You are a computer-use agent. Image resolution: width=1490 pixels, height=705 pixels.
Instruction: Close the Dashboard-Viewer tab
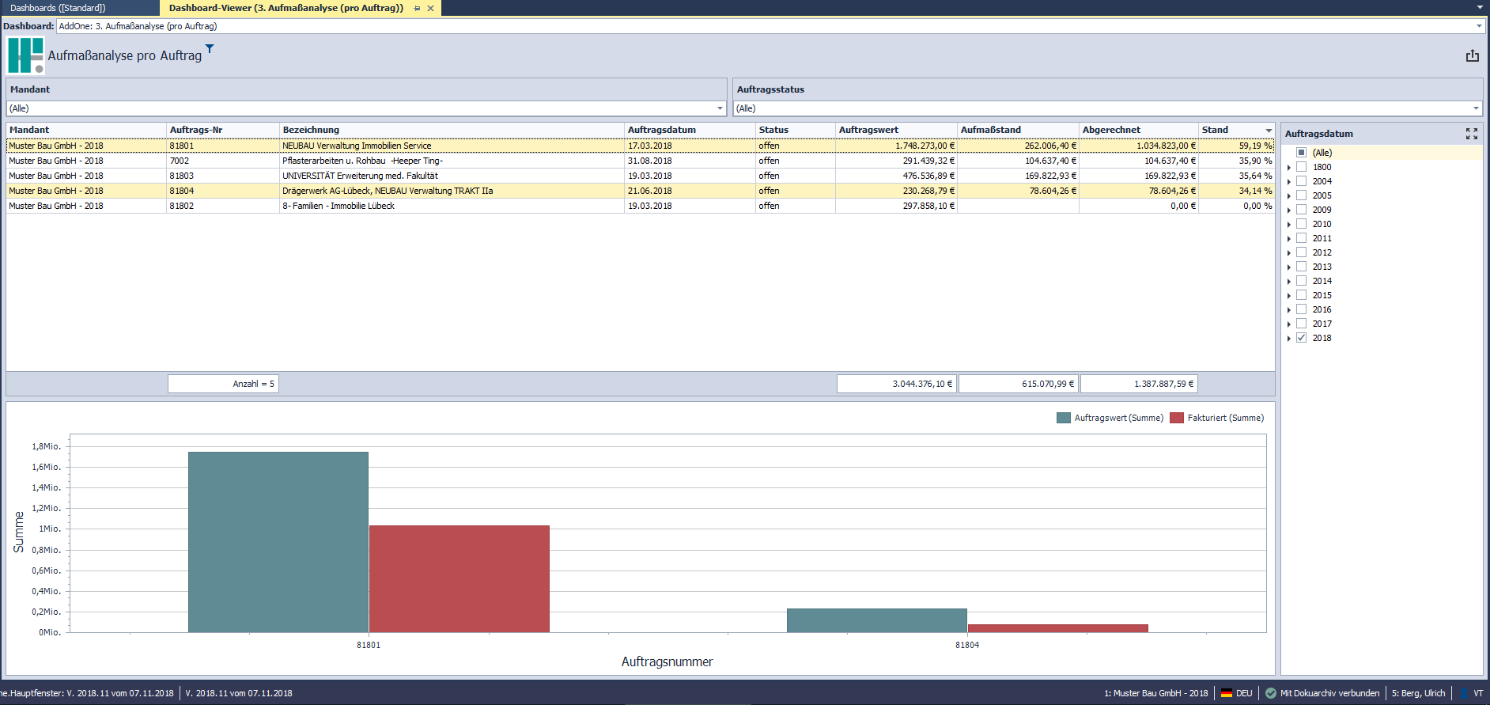pos(430,8)
